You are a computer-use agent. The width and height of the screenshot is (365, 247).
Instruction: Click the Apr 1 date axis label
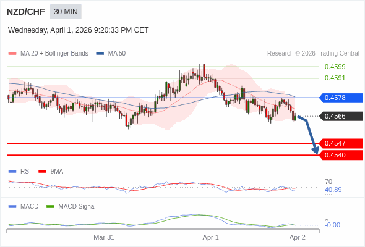(211, 238)
